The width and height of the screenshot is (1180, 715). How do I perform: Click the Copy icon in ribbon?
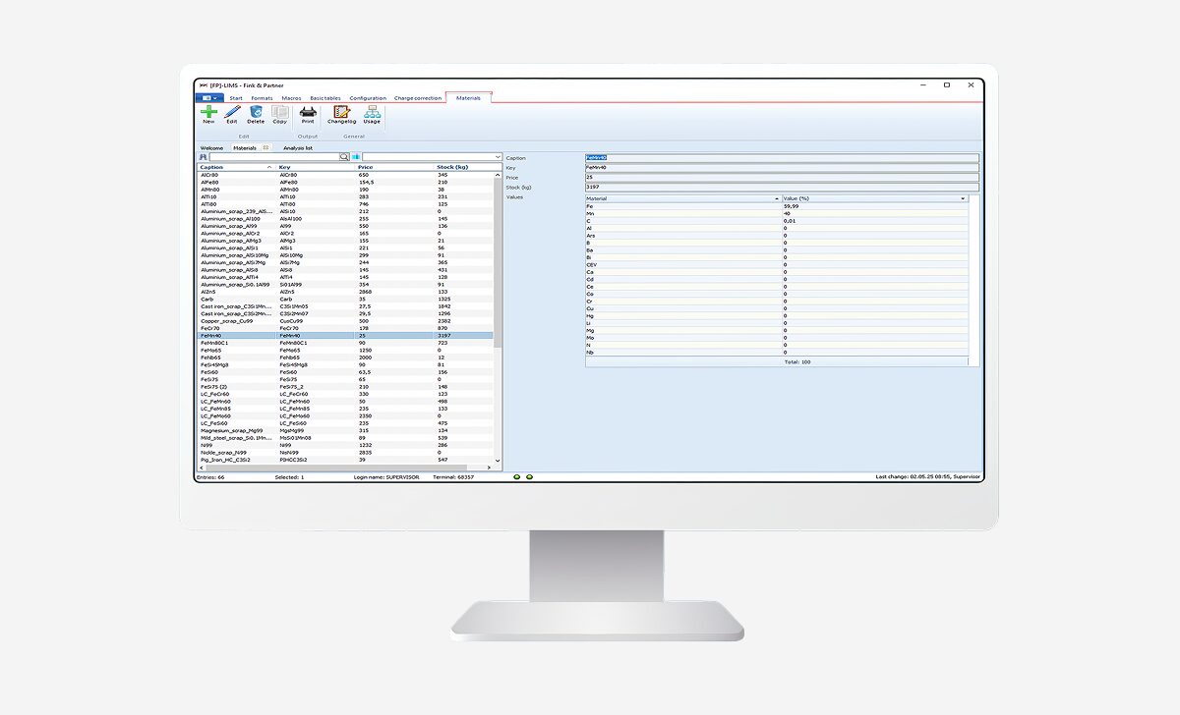click(x=280, y=113)
